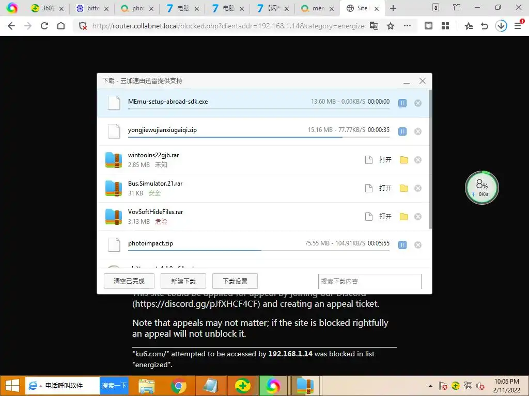This screenshot has height=396, width=529.
Task: Go back with the browser back arrow
Action: pyautogui.click(x=11, y=26)
